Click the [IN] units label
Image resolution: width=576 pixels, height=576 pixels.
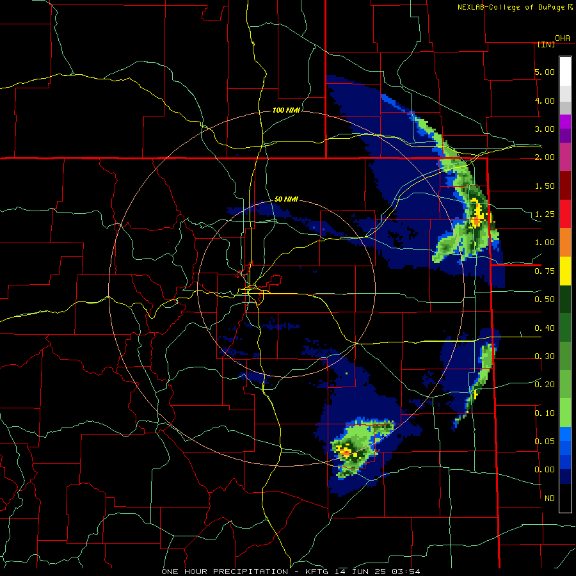546,44
